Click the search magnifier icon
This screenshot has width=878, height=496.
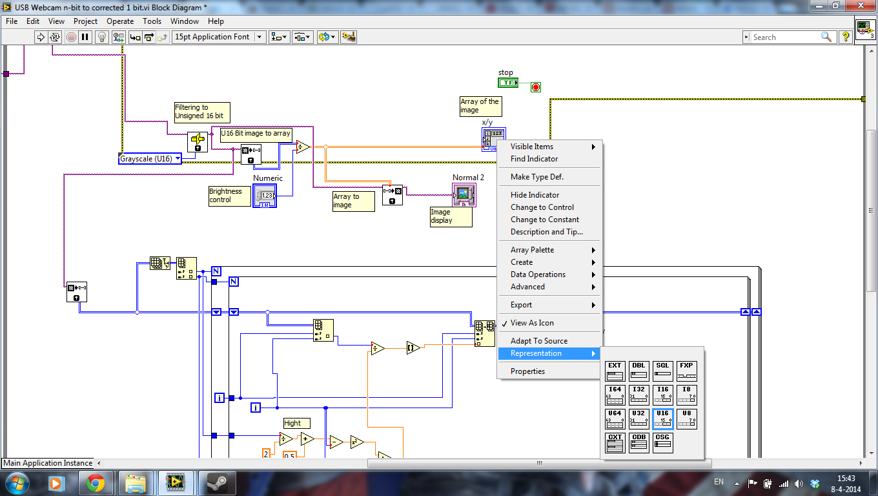pos(826,37)
